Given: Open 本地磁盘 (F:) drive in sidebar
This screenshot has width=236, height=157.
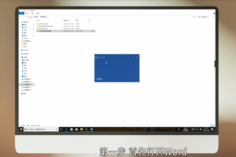Looking at the screenshot, I should [27, 87].
